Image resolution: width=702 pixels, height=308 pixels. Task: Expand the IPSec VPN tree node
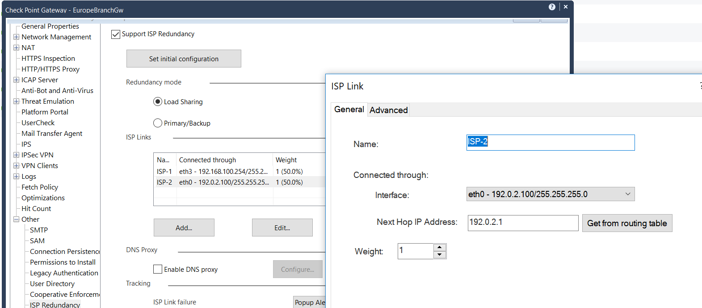[17, 155]
